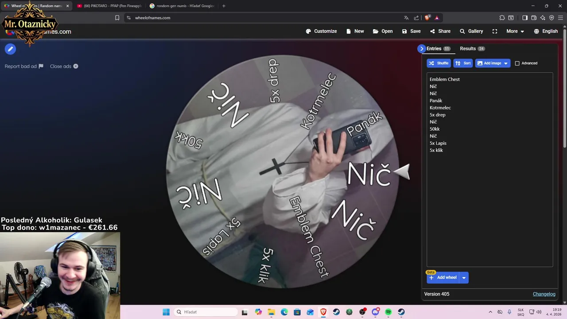Open the volume control in system tray
This screenshot has width=567, height=319.
pos(539,312)
